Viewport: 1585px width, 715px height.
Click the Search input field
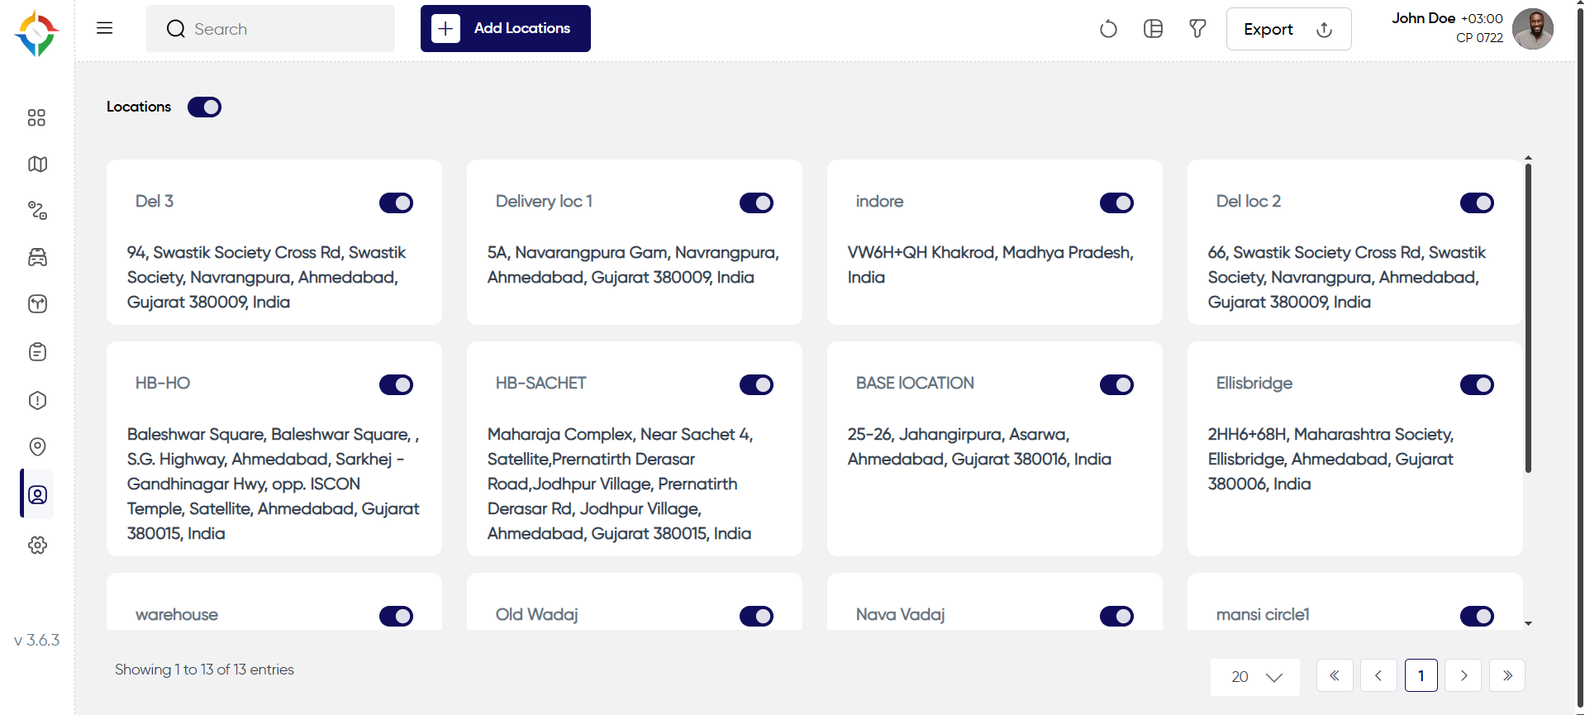(270, 29)
